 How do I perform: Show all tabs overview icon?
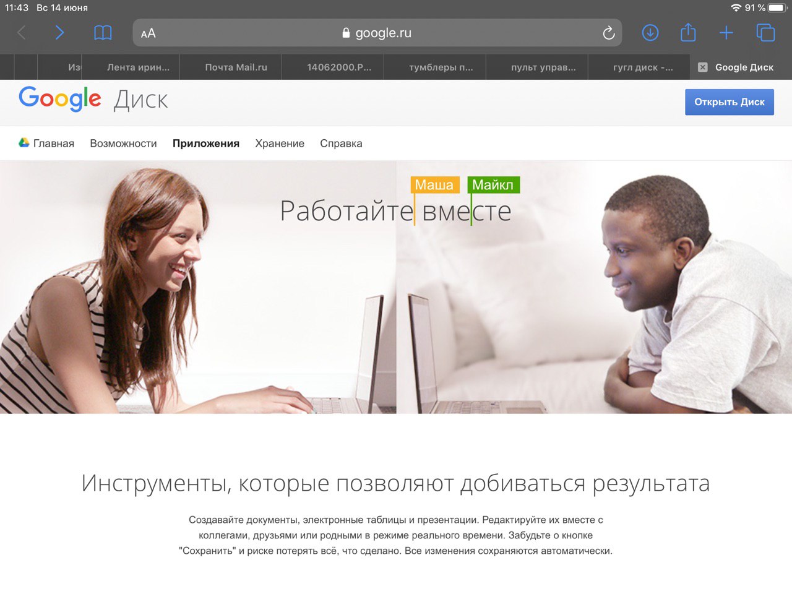(765, 33)
